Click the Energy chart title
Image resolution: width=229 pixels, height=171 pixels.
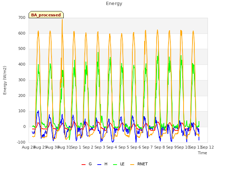click(114, 4)
